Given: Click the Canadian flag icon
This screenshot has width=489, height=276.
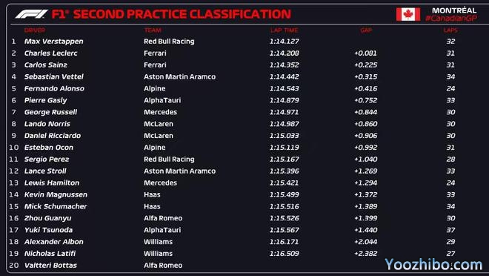Looking at the screenshot, I should point(408,14).
